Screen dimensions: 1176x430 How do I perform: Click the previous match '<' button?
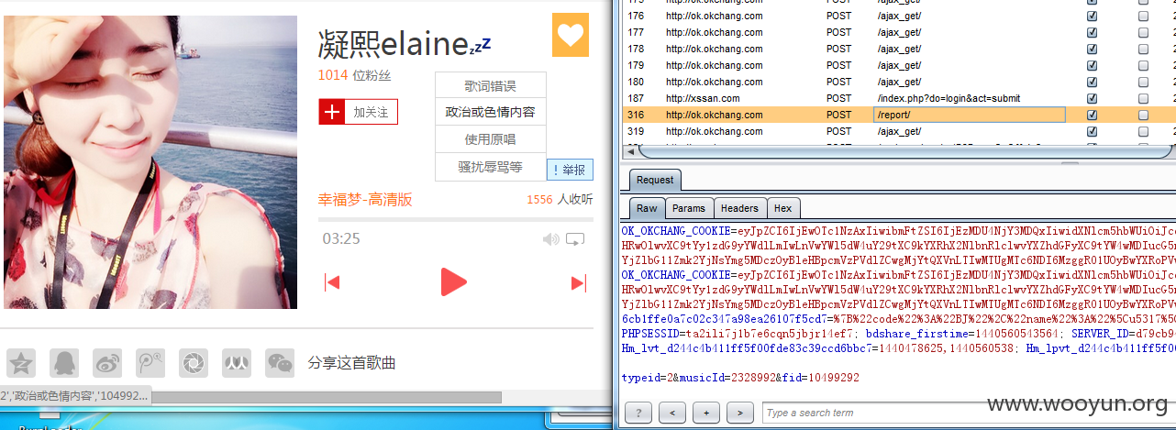(x=672, y=413)
